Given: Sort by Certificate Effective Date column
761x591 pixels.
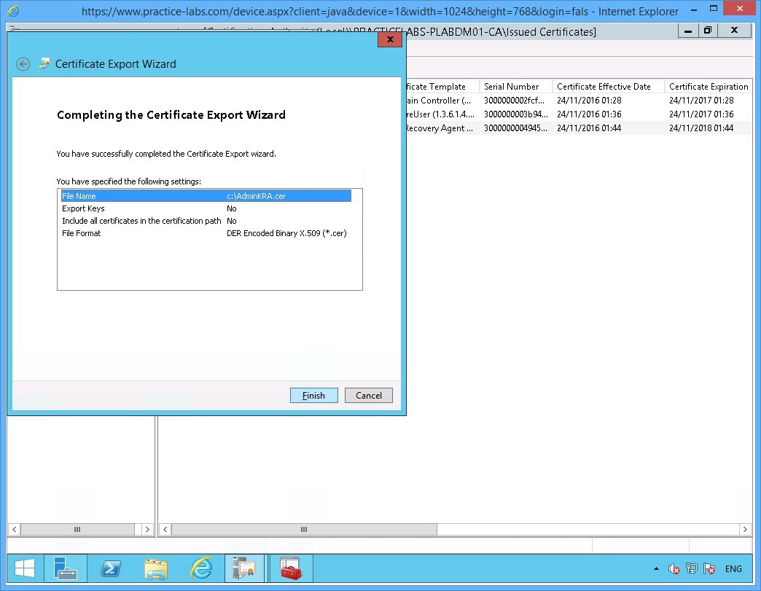Looking at the screenshot, I should [604, 87].
